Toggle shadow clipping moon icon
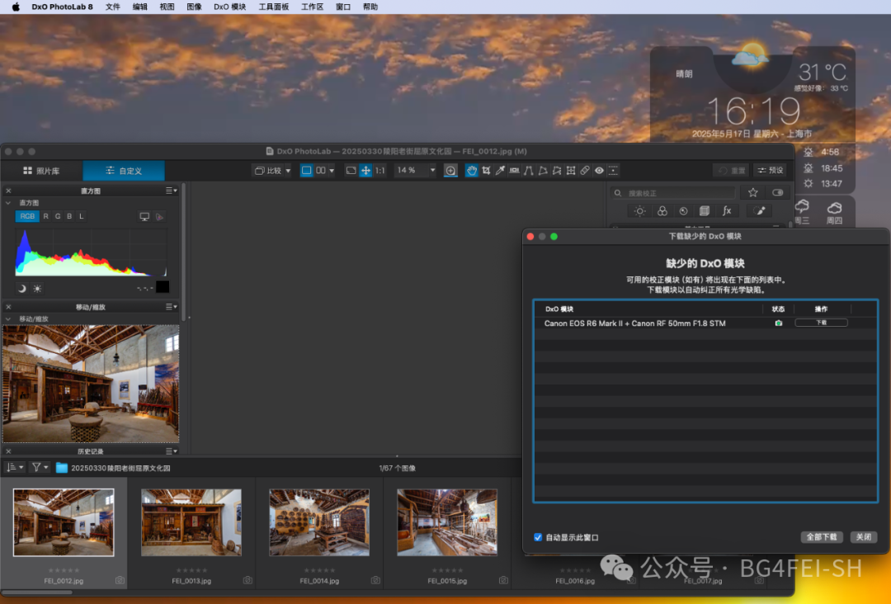The height and width of the screenshot is (604, 891). pyautogui.click(x=22, y=289)
